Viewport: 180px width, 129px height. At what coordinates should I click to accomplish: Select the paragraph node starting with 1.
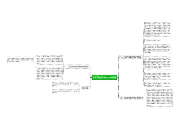pos(49,60)
